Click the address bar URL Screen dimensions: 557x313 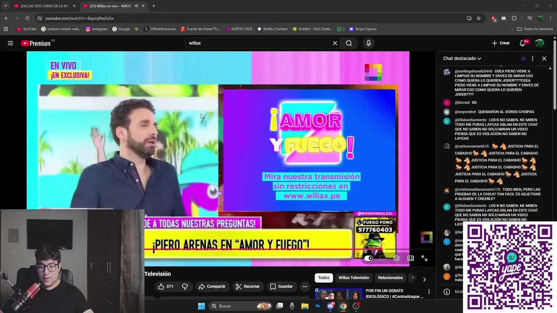[x=80, y=18]
